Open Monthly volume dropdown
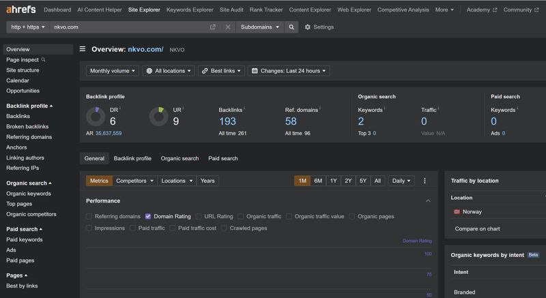Image resolution: width=546 pixels, height=298 pixels. click(x=112, y=71)
